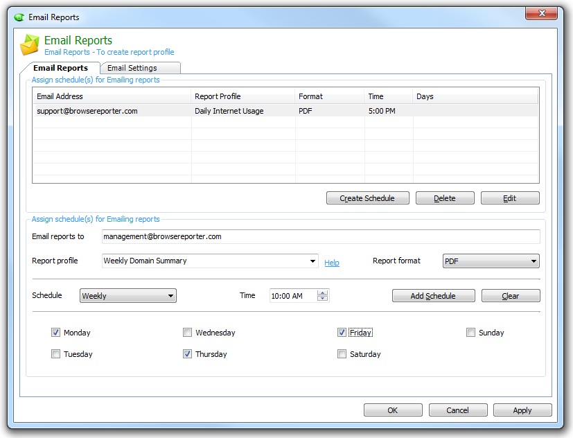Image resolution: width=573 pixels, height=438 pixels.
Task: Click the Create Schedule button
Action: (x=367, y=198)
